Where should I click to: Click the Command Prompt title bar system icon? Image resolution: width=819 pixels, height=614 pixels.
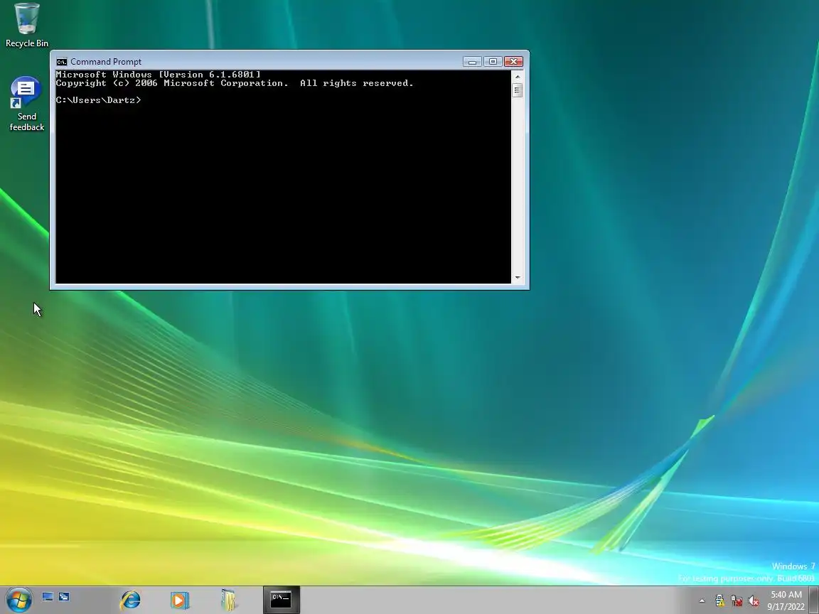62,62
